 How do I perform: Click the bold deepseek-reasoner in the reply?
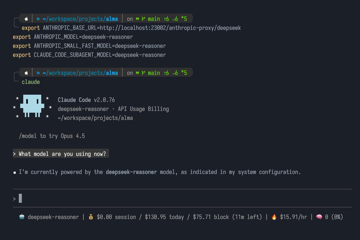coord(131,172)
